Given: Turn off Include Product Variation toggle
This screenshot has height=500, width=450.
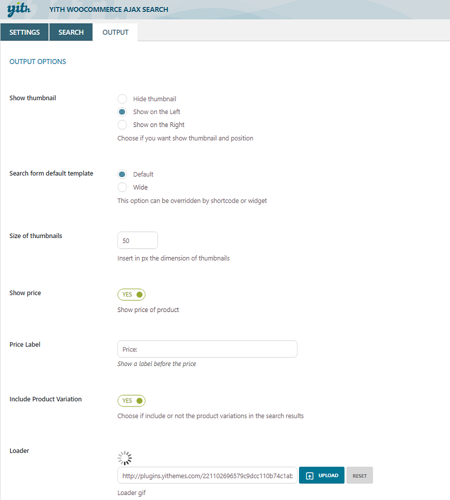Looking at the screenshot, I should click(x=131, y=400).
